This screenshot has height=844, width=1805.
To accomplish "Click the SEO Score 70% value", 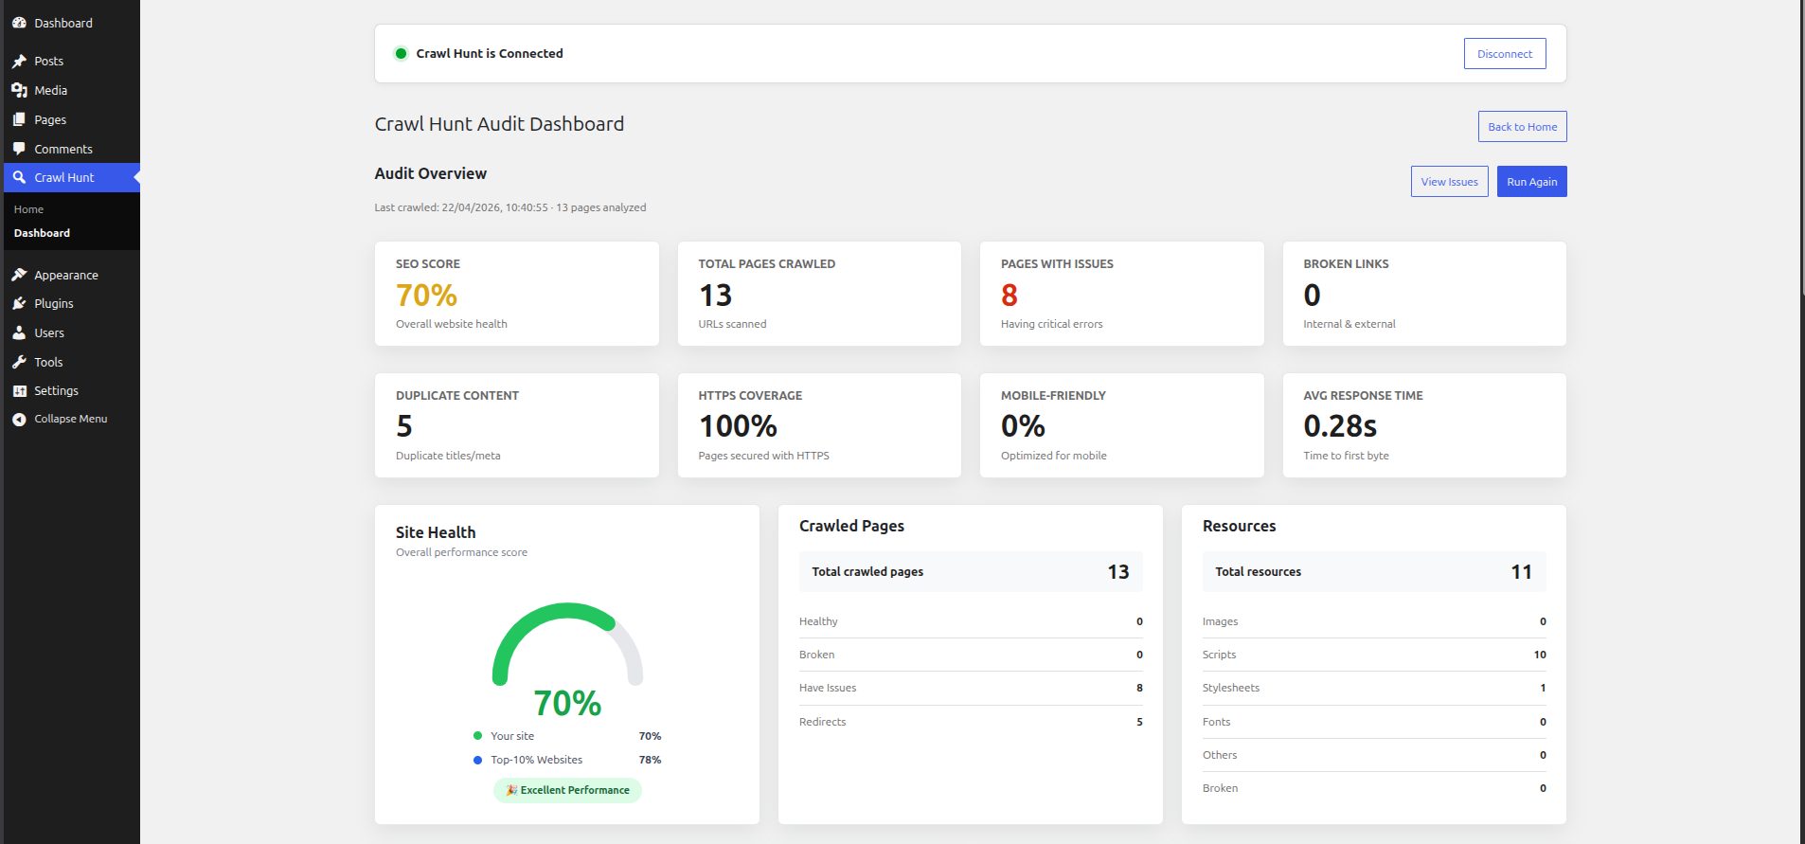I will pos(426,296).
